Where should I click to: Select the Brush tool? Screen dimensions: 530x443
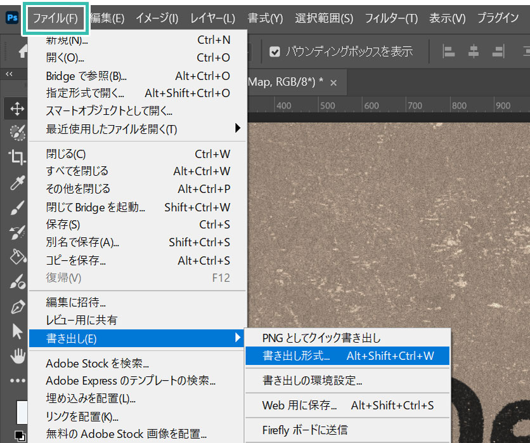(x=18, y=208)
